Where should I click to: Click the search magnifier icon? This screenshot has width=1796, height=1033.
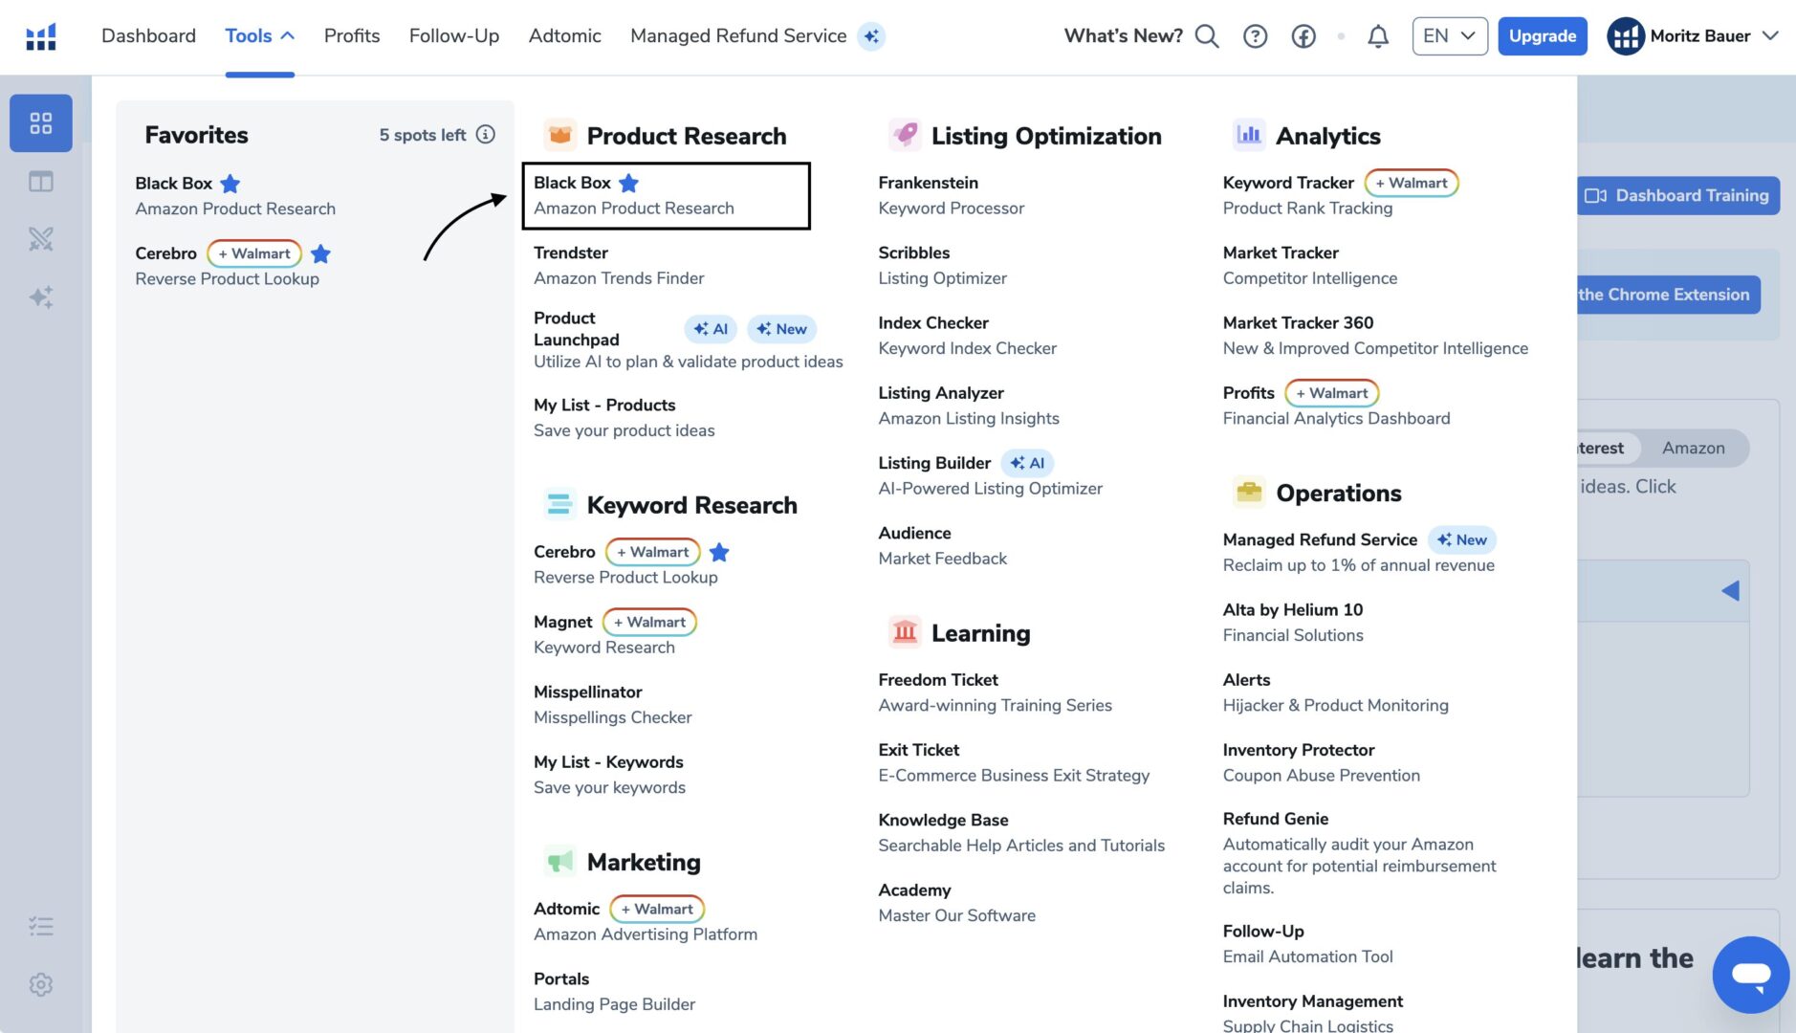click(x=1207, y=36)
